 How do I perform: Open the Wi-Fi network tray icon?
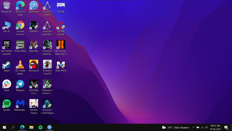tap(202, 128)
